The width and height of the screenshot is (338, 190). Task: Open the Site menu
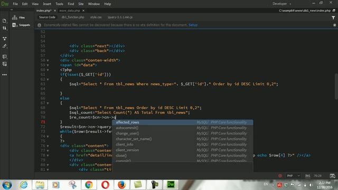coord(81,4)
